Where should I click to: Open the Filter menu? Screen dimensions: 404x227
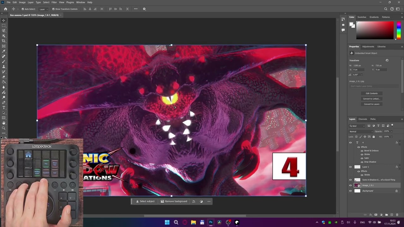[x=54, y=2]
